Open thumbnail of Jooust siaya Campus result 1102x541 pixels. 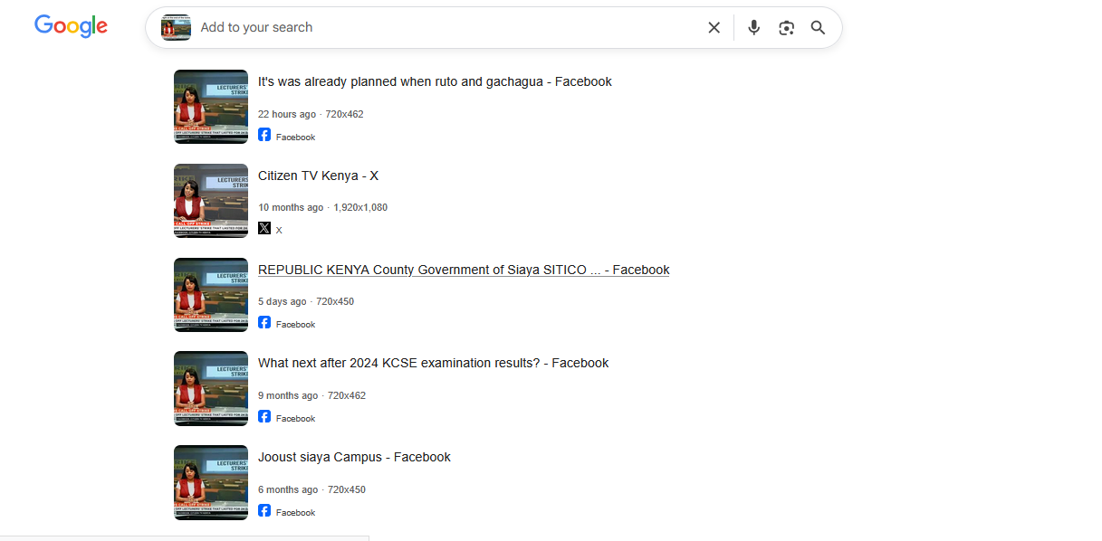pos(211,482)
